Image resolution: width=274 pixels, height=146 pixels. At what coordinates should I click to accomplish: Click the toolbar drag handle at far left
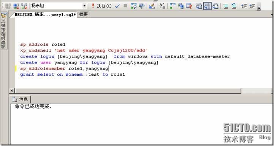point(3,6)
